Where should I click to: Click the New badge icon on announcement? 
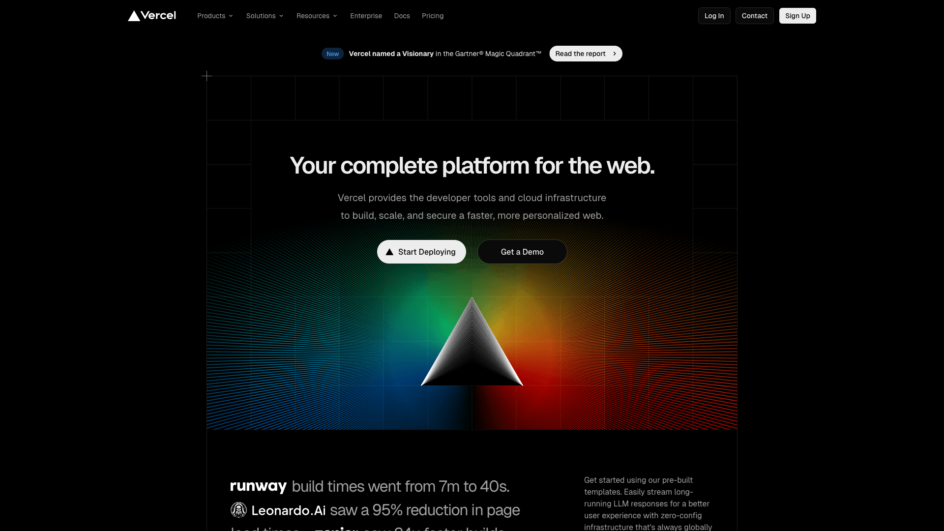pyautogui.click(x=332, y=53)
